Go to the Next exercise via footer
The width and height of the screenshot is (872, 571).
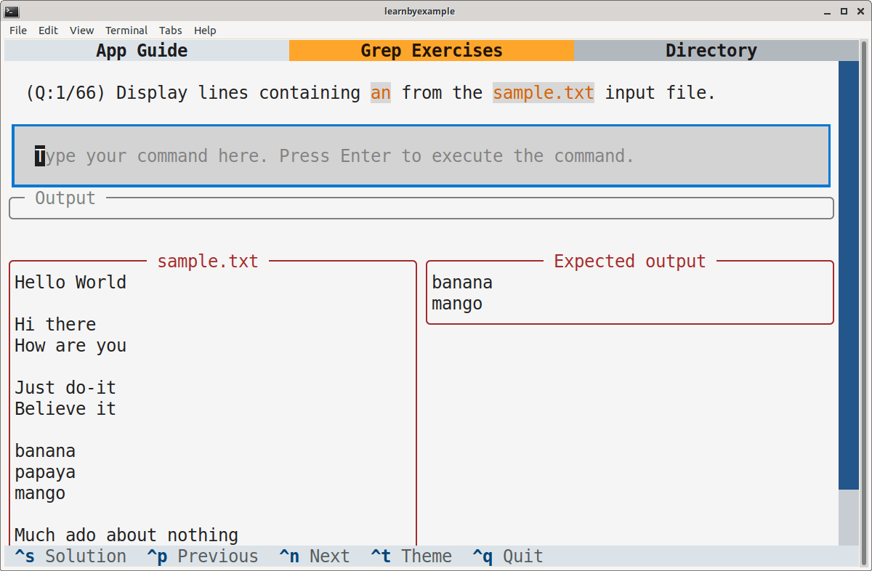coord(314,556)
